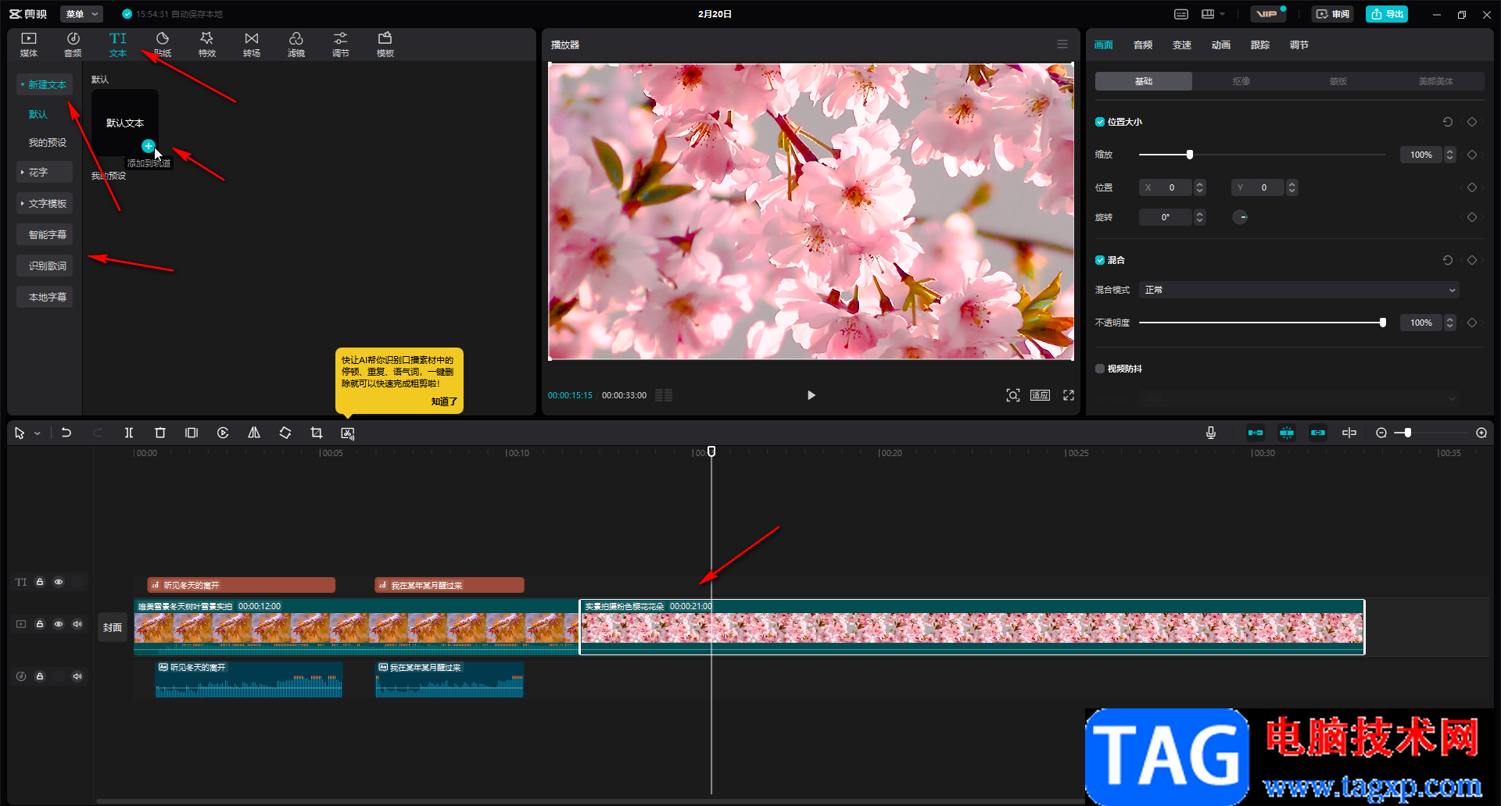The height and width of the screenshot is (806, 1501).
Task: Click the delete trash icon in timeline toolbar
Action: [x=160, y=433]
